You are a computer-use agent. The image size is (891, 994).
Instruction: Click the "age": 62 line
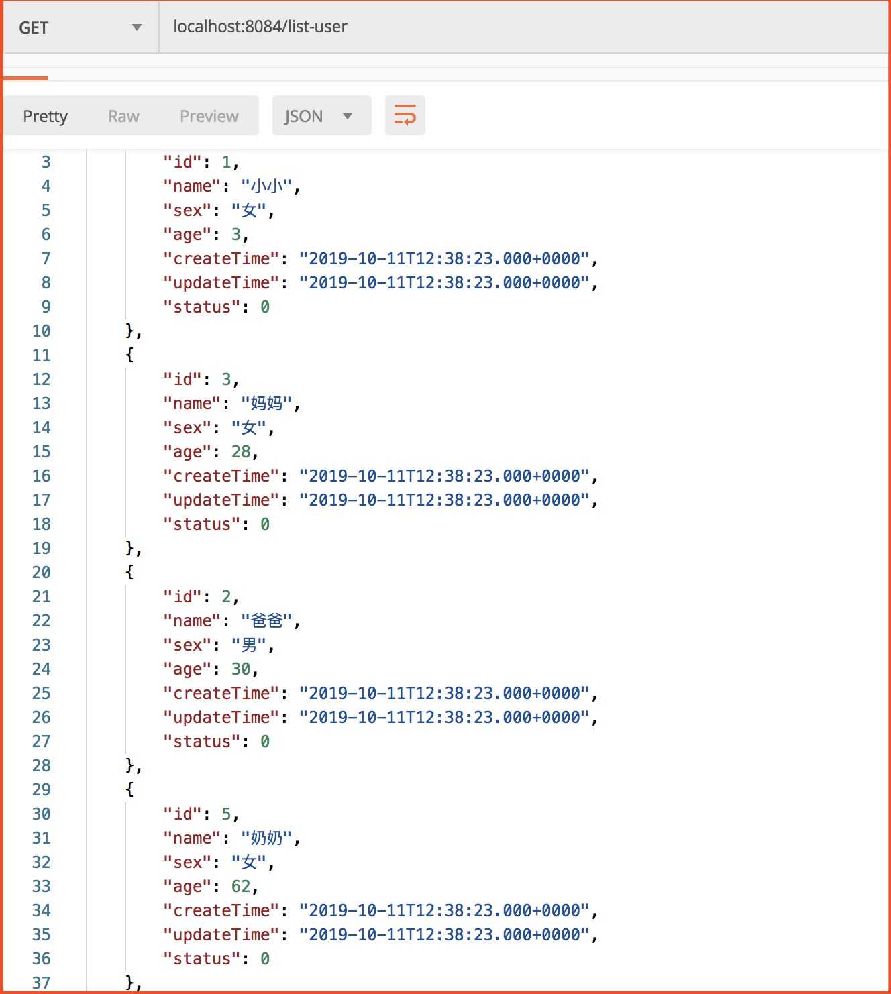[211, 886]
